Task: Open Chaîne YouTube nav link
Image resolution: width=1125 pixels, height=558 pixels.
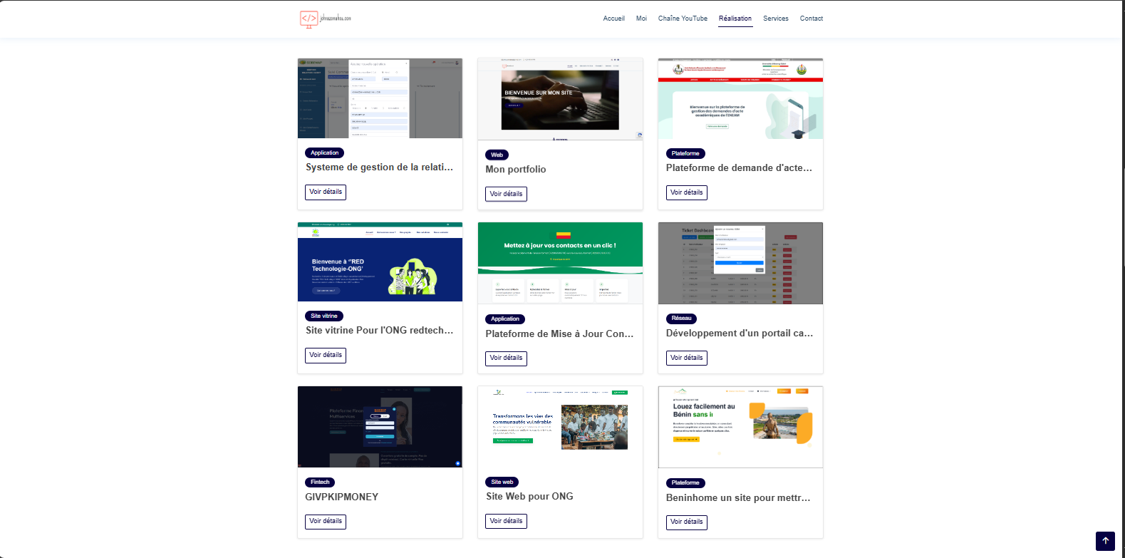Action: point(683,19)
